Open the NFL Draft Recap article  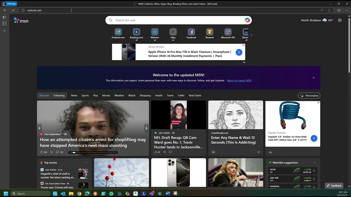click(x=179, y=142)
